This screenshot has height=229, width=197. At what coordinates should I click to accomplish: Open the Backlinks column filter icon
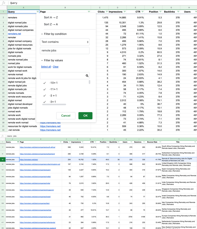coord(178,12)
